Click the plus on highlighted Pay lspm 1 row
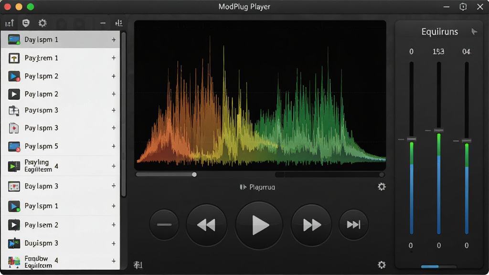Image resolution: width=489 pixels, height=275 pixels. coord(114,40)
